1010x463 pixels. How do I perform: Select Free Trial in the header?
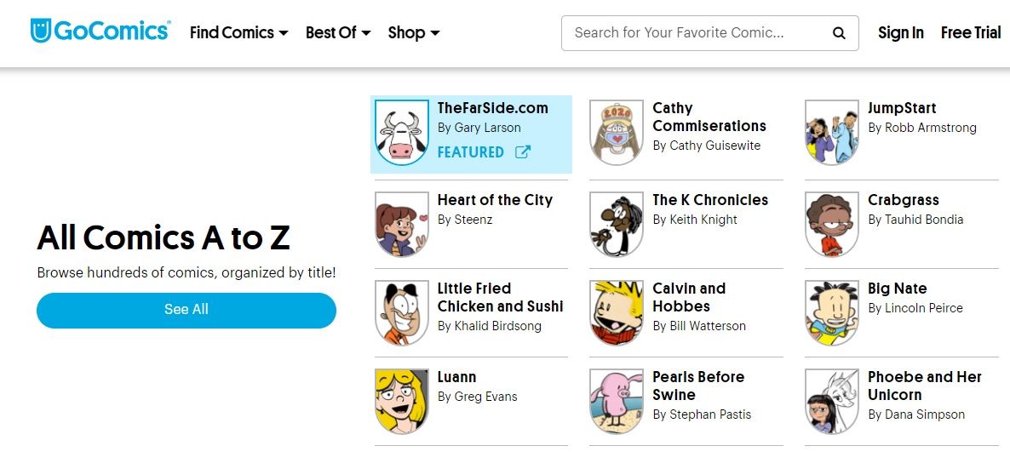[x=971, y=33]
